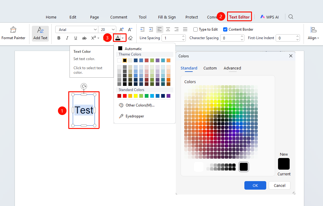The height and width of the screenshot is (206, 323).
Task: Align text to the right
Action: 177,29
